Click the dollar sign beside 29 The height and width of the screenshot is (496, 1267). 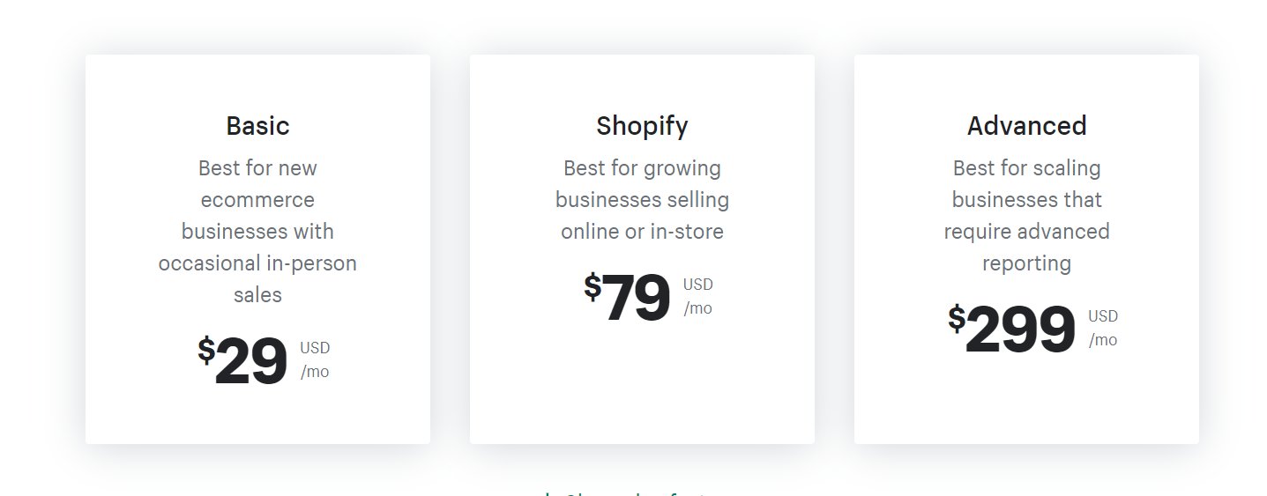pyautogui.click(x=206, y=350)
